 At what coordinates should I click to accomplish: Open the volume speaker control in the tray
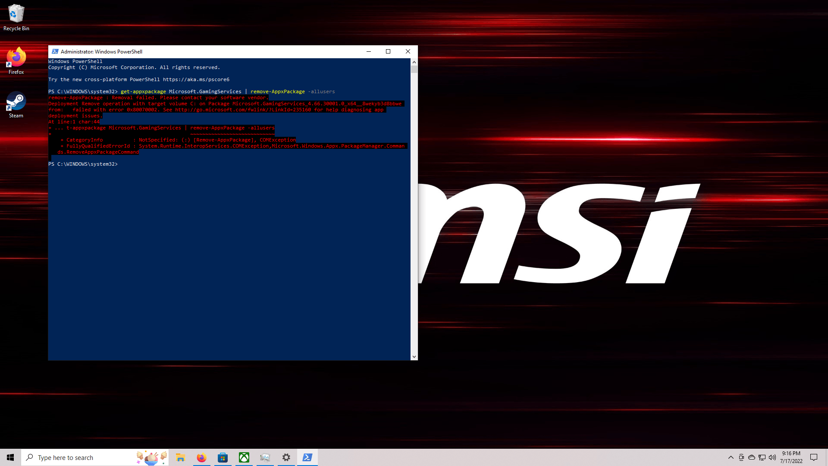coord(772,457)
